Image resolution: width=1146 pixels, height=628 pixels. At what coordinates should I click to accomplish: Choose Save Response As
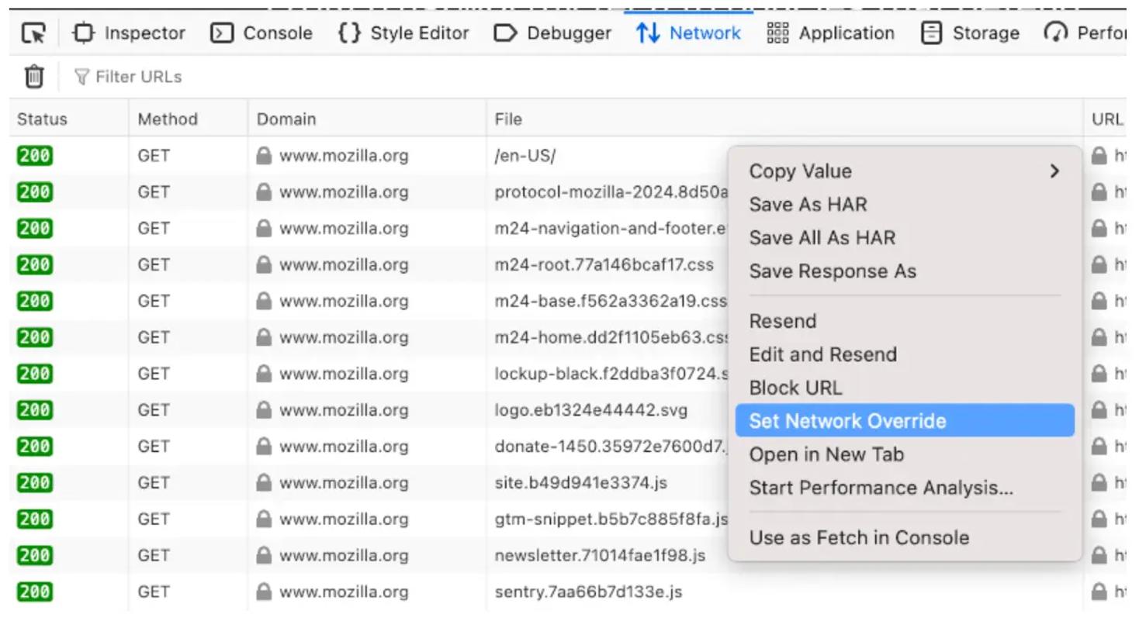point(833,271)
